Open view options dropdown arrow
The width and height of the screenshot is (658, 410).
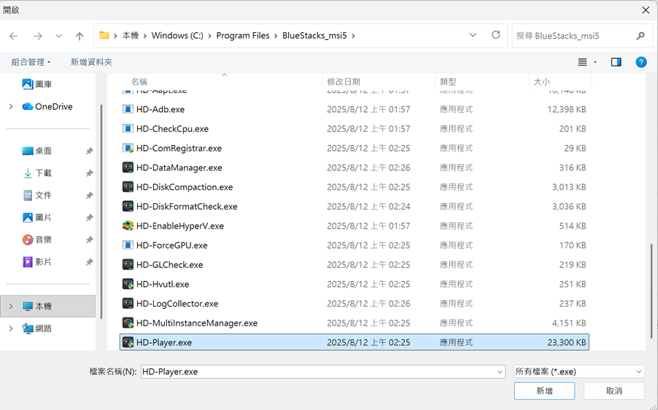[x=595, y=62]
